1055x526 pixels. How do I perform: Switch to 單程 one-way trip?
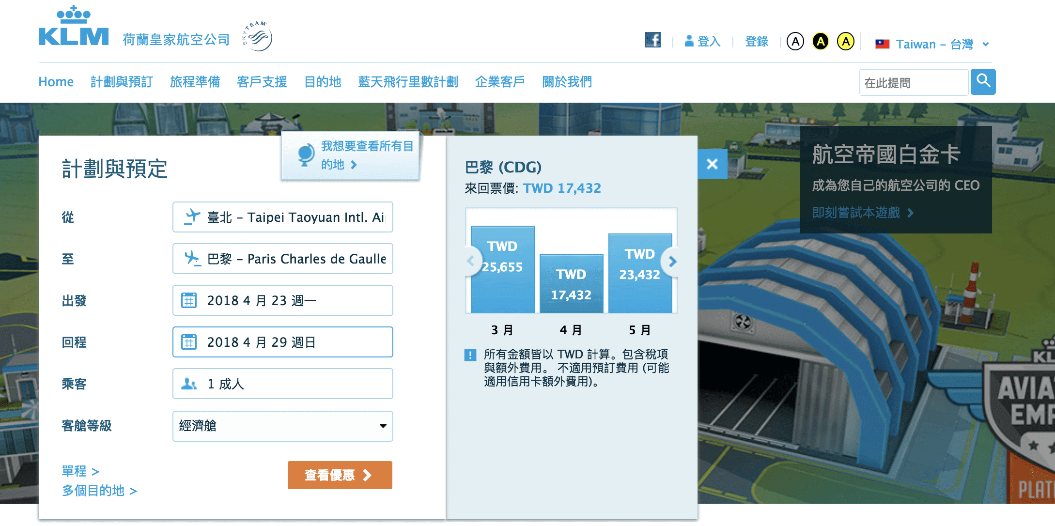80,471
